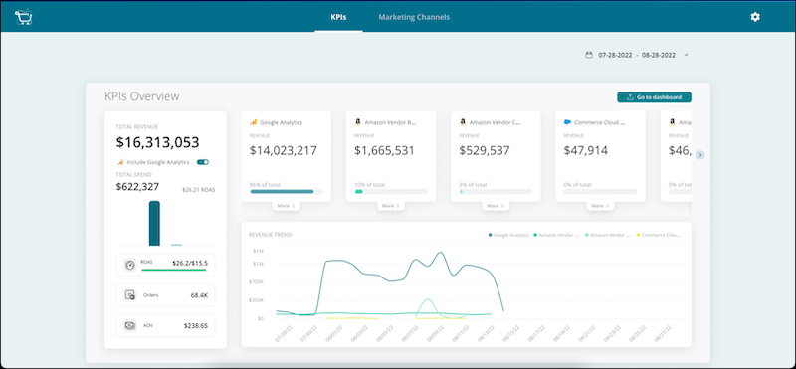Click the $14,023,217 revenue figure
The height and width of the screenshot is (369, 796).
coord(284,151)
